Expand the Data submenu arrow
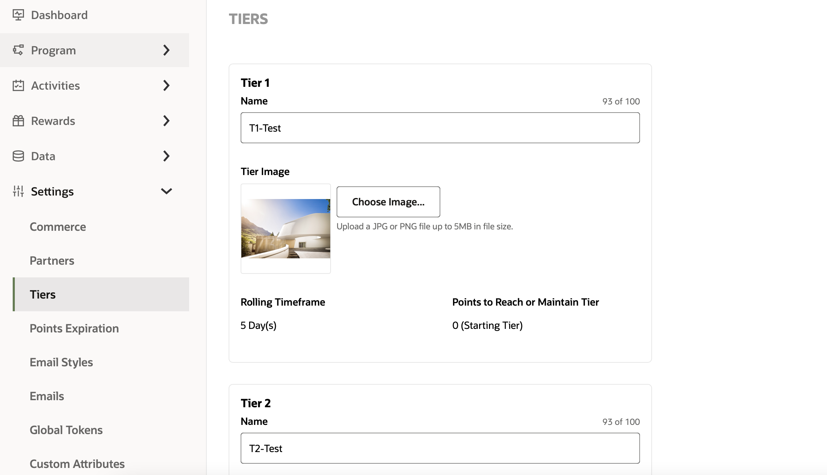 [x=167, y=156]
